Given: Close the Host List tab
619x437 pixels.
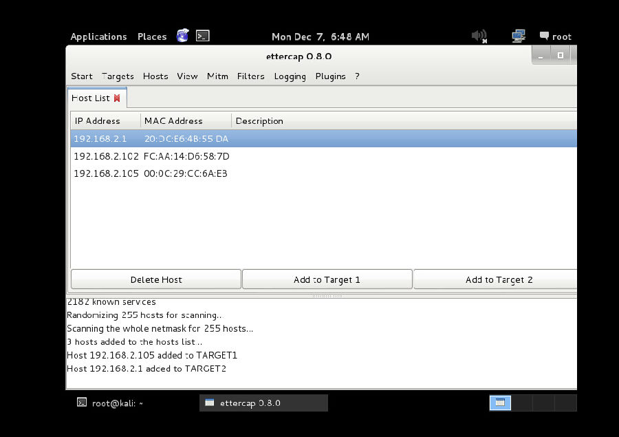Looking at the screenshot, I should (x=117, y=98).
